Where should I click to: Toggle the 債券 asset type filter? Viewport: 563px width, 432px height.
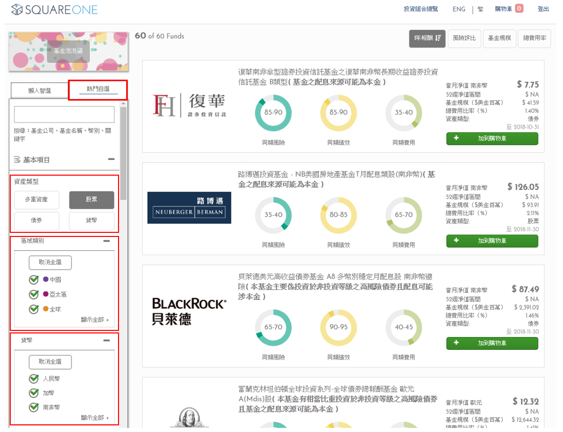37,221
